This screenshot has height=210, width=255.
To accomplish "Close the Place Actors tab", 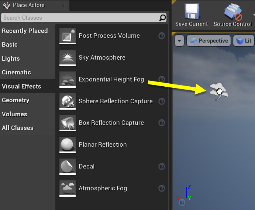I will (63, 6).
